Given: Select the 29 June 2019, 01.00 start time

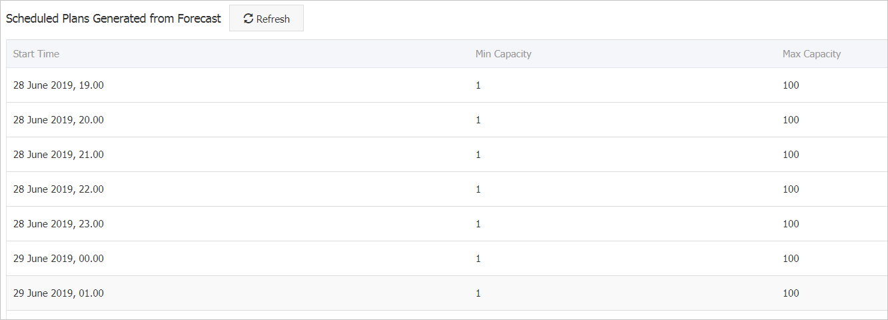Looking at the screenshot, I should point(59,293).
